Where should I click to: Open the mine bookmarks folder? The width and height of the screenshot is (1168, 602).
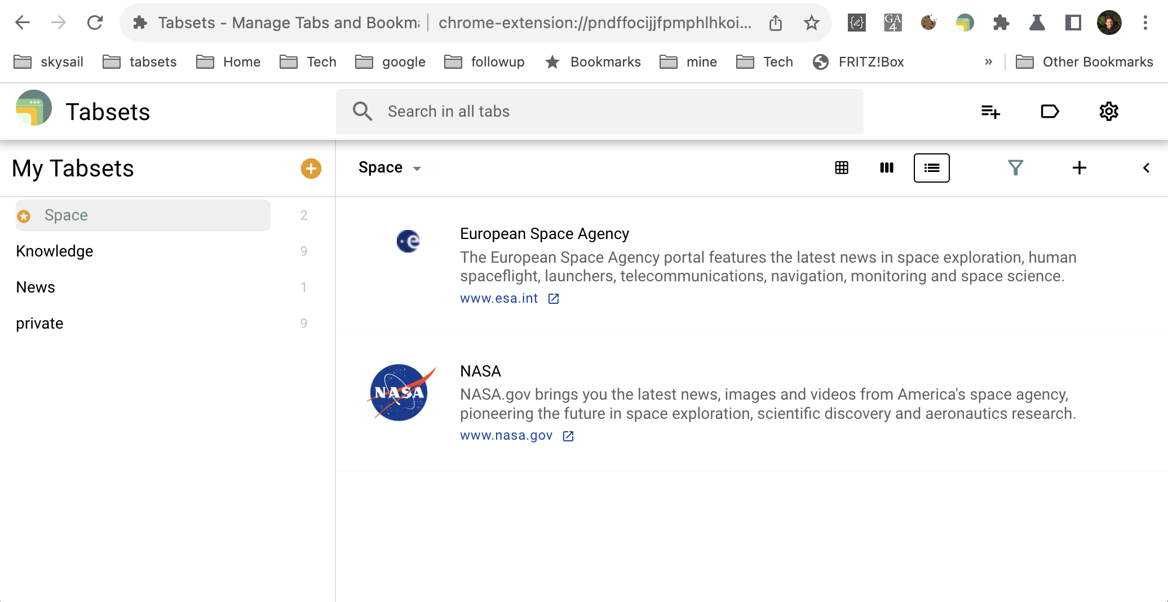(688, 62)
